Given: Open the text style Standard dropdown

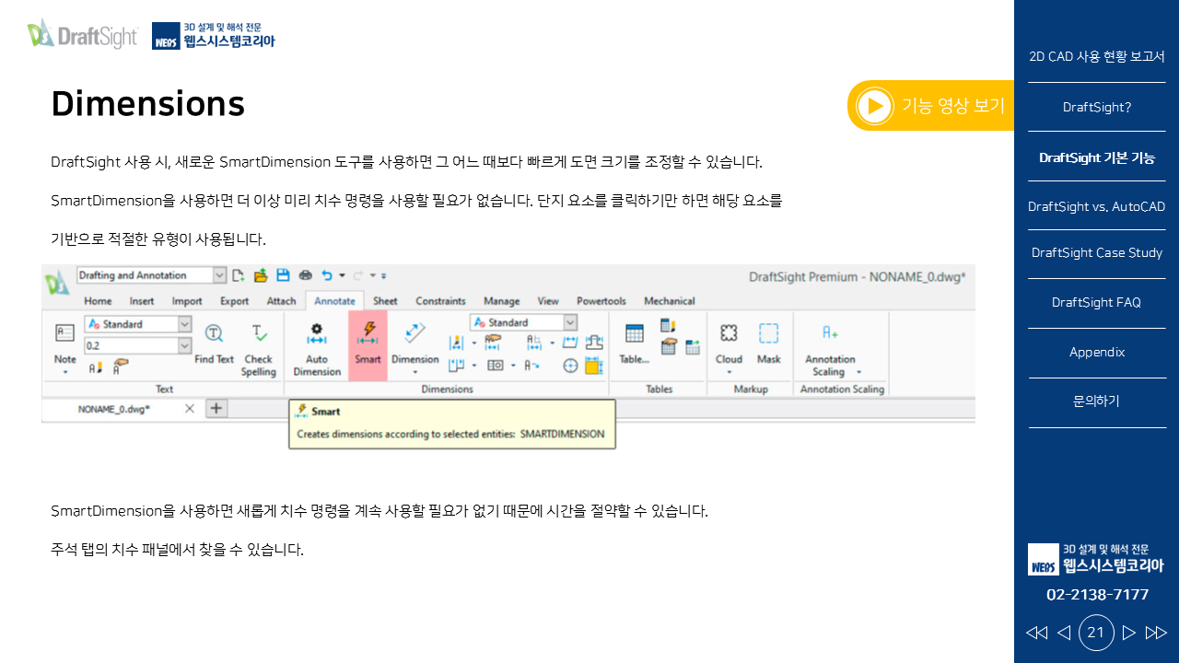Looking at the screenshot, I should (x=184, y=324).
